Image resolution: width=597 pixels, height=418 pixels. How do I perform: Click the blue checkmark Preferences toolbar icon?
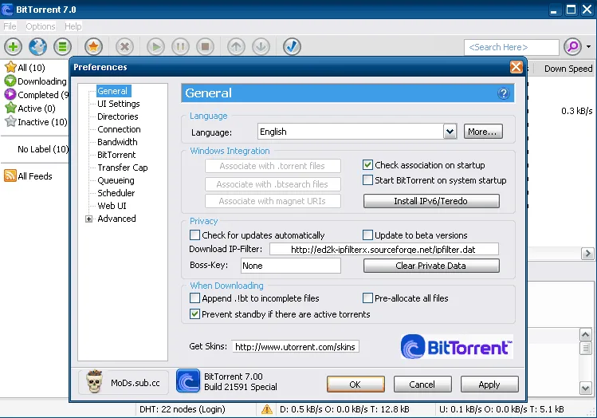click(x=292, y=46)
